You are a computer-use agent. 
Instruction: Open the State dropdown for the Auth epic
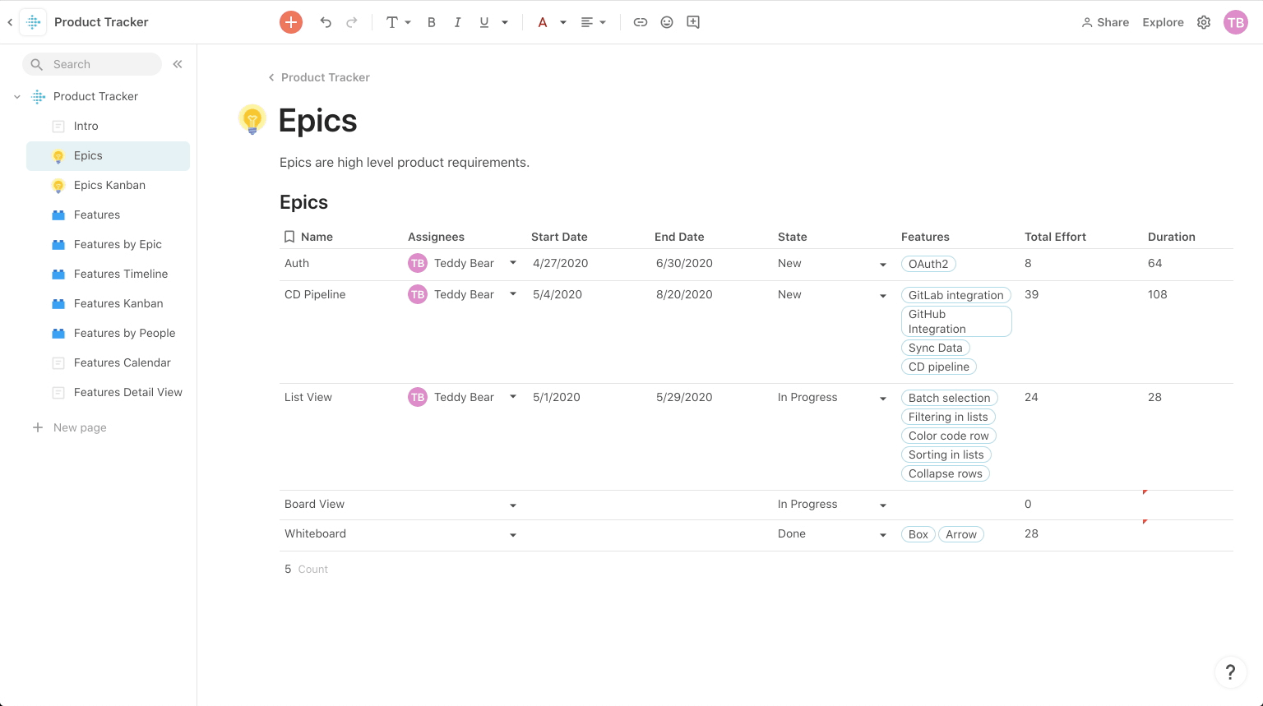pos(883,264)
